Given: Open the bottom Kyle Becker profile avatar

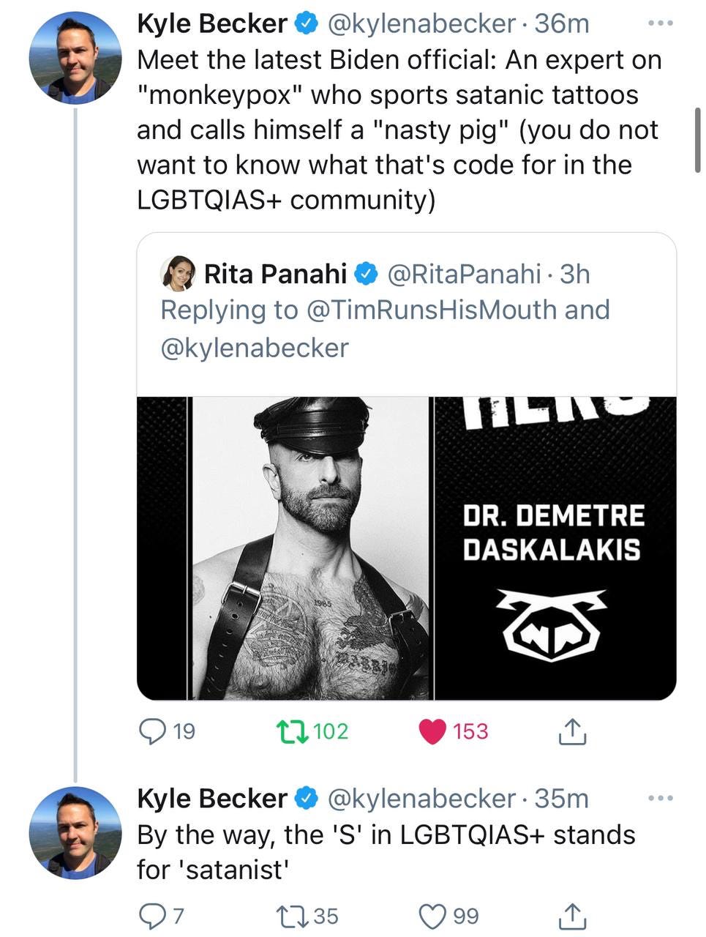Looking at the screenshot, I should tap(75, 832).
